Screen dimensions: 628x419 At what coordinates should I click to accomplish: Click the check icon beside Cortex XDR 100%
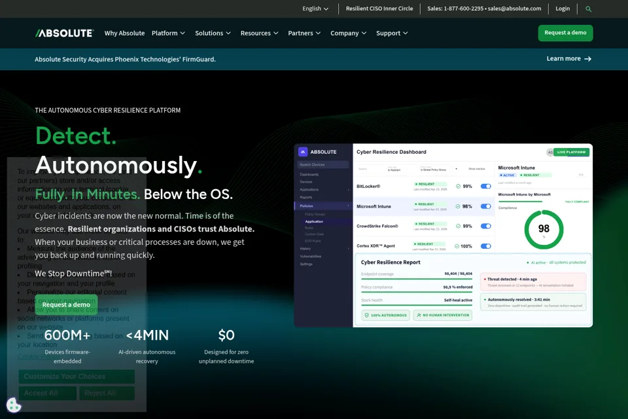click(457, 246)
